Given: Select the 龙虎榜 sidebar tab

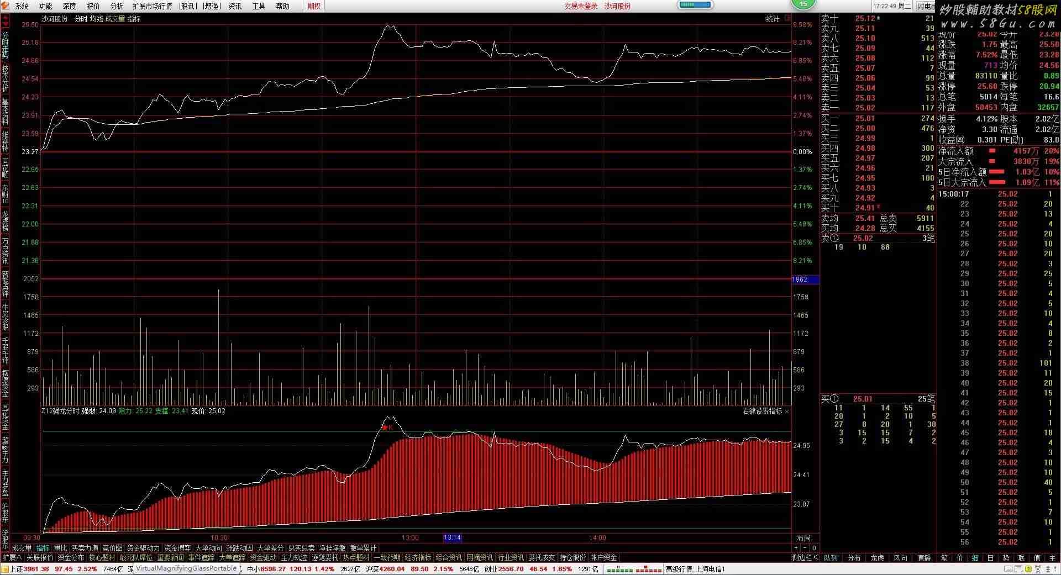Looking at the screenshot, I should (x=5, y=220).
